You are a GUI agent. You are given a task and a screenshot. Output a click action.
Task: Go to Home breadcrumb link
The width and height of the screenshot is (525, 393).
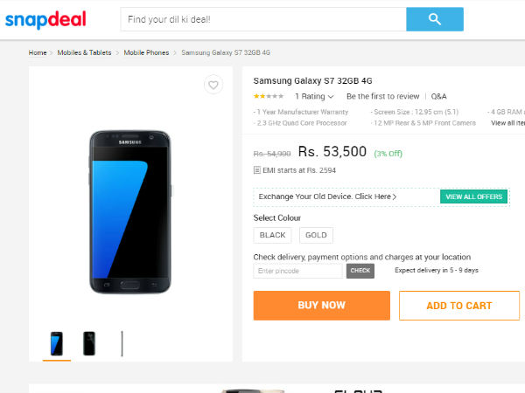point(38,52)
